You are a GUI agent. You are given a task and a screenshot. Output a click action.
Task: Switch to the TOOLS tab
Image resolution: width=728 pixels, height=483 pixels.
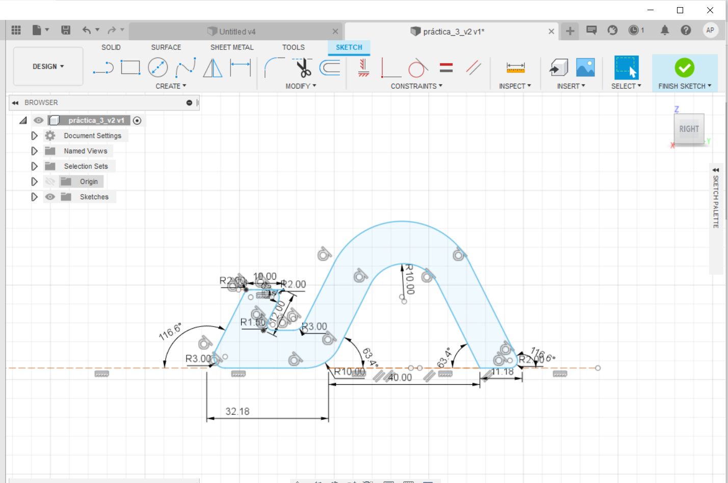coord(294,47)
